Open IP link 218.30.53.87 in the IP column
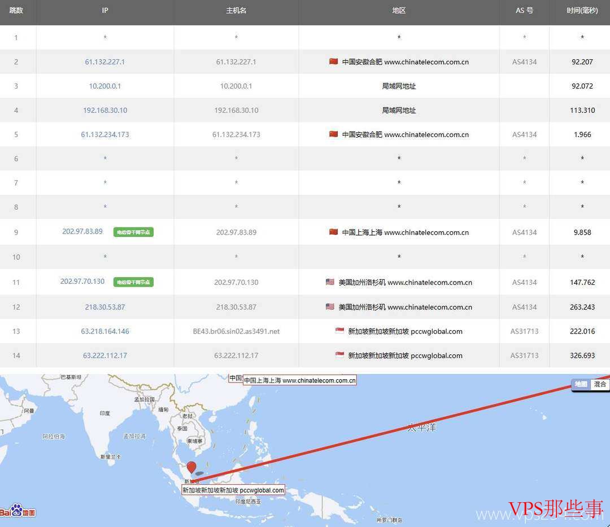The image size is (610, 527). (105, 307)
